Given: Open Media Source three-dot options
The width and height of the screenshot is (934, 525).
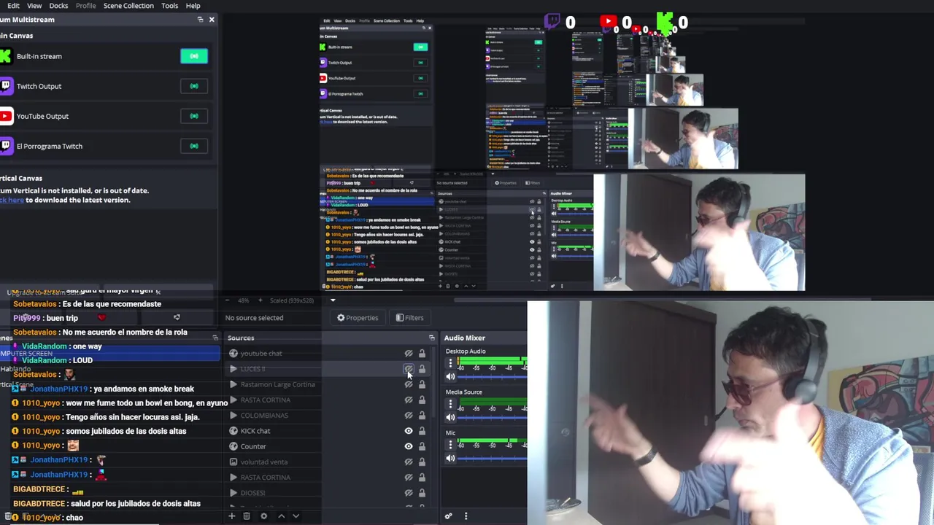Looking at the screenshot, I should tap(450, 404).
